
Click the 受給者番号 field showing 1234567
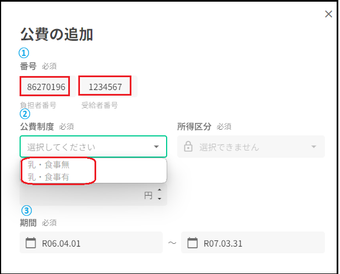(105, 87)
